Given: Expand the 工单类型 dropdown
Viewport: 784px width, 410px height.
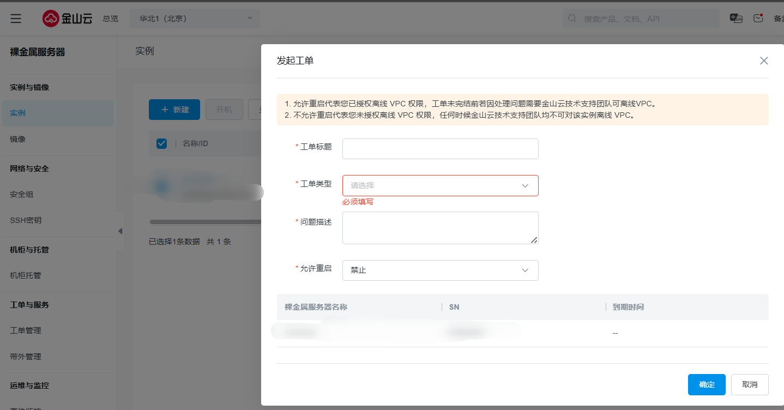Looking at the screenshot, I should (x=440, y=185).
